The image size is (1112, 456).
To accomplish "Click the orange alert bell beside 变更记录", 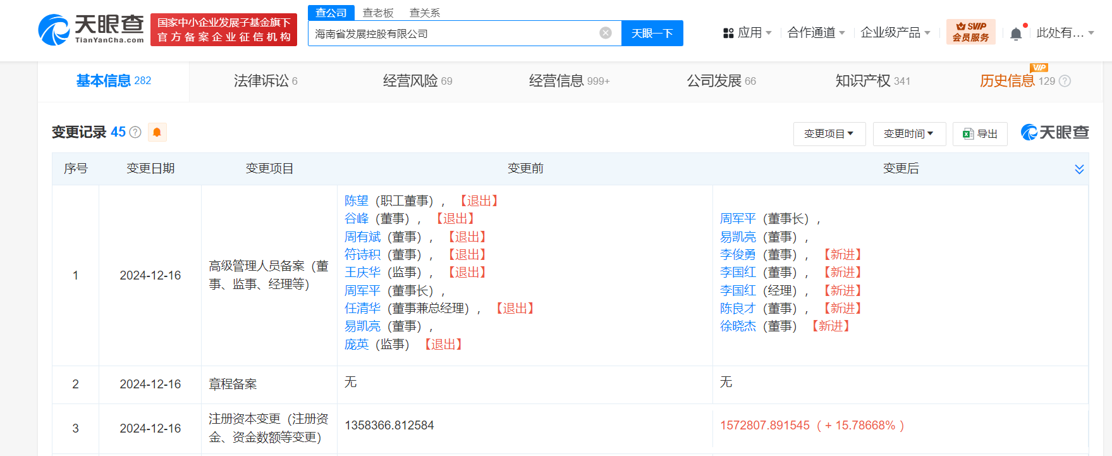I will [x=157, y=132].
